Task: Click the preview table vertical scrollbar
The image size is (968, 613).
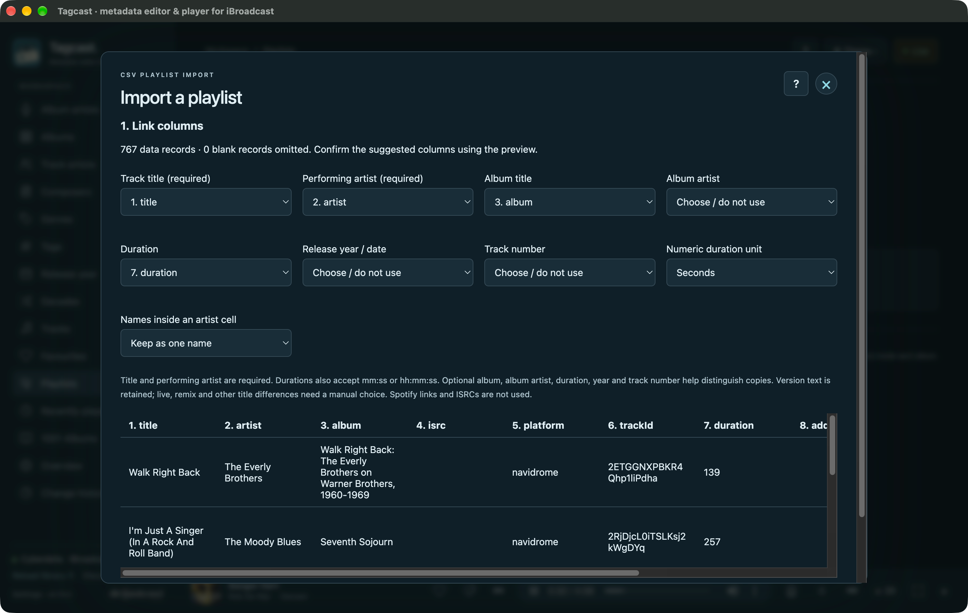Action: pos(832,445)
